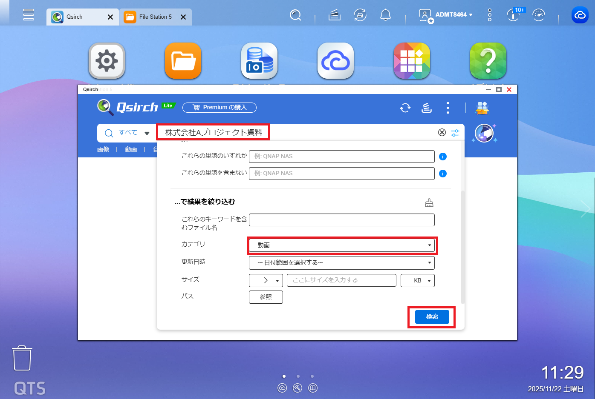This screenshot has height=399, width=595.
Task: Open the QTS main menu hamburger icon
Action: pos(29,14)
